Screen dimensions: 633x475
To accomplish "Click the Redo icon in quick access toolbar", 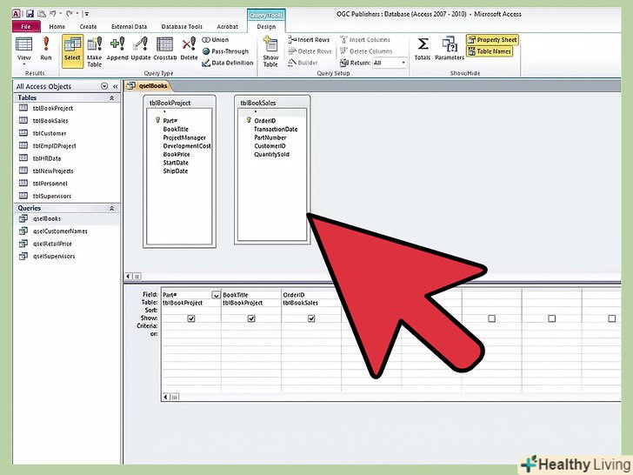I will pos(69,14).
